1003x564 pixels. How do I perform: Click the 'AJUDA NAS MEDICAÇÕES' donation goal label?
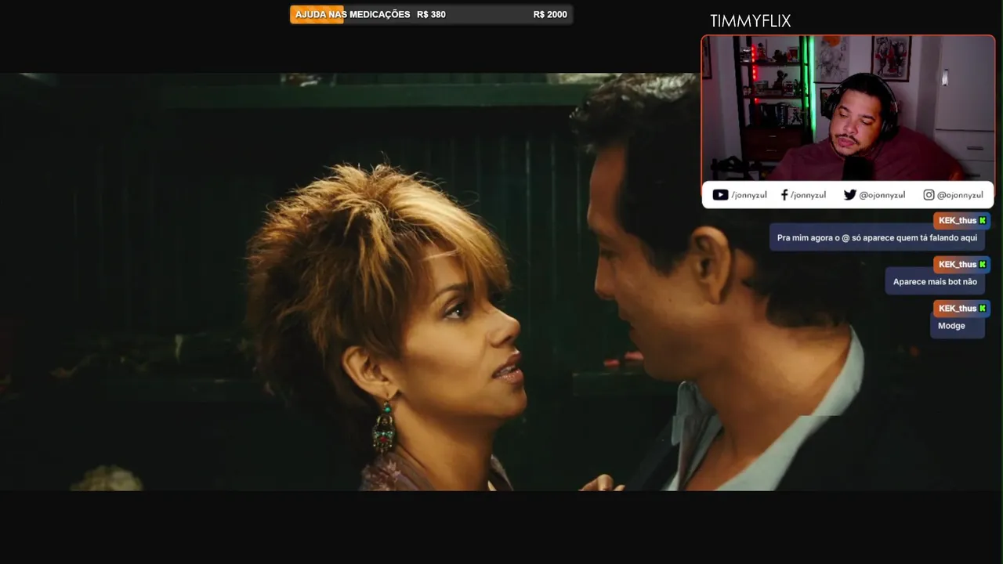tap(353, 15)
